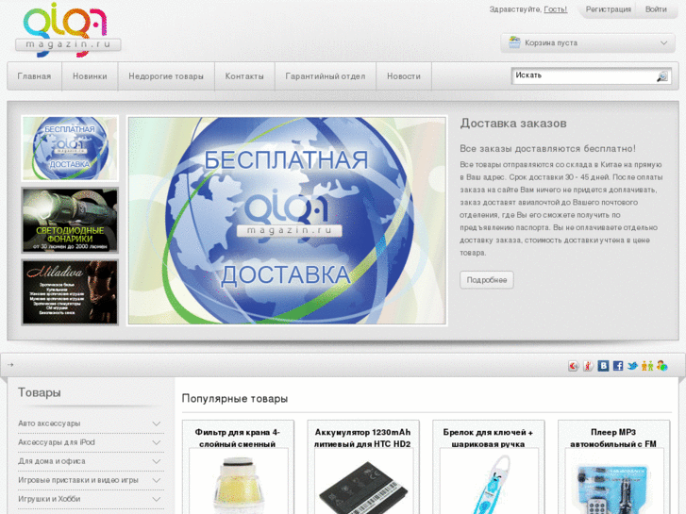The height and width of the screenshot is (514, 686).
Task: Open Аксессуары для iPod category link
Action: [56, 442]
